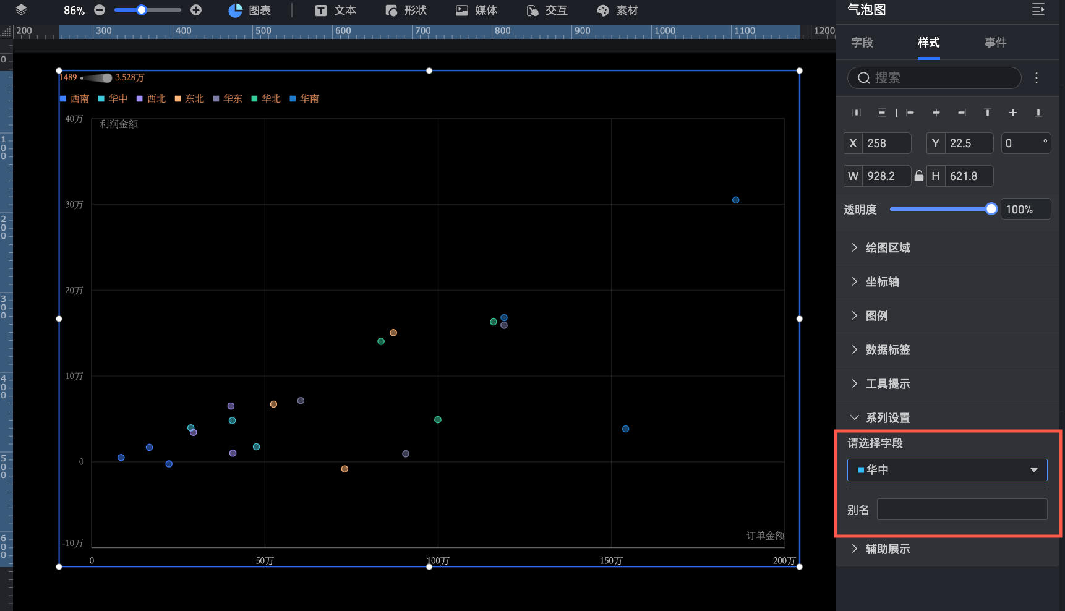The height and width of the screenshot is (611, 1065).
Task: Switch to the 事件 tab
Action: click(x=996, y=43)
